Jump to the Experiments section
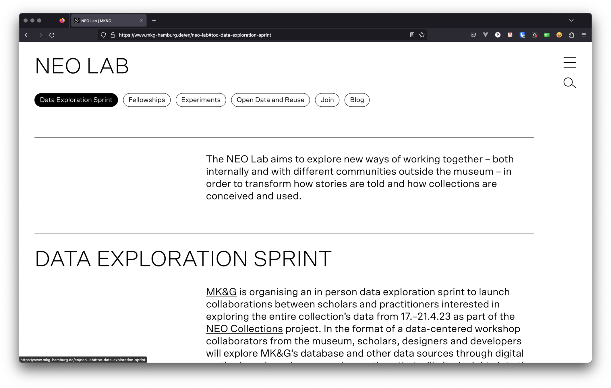 [201, 100]
